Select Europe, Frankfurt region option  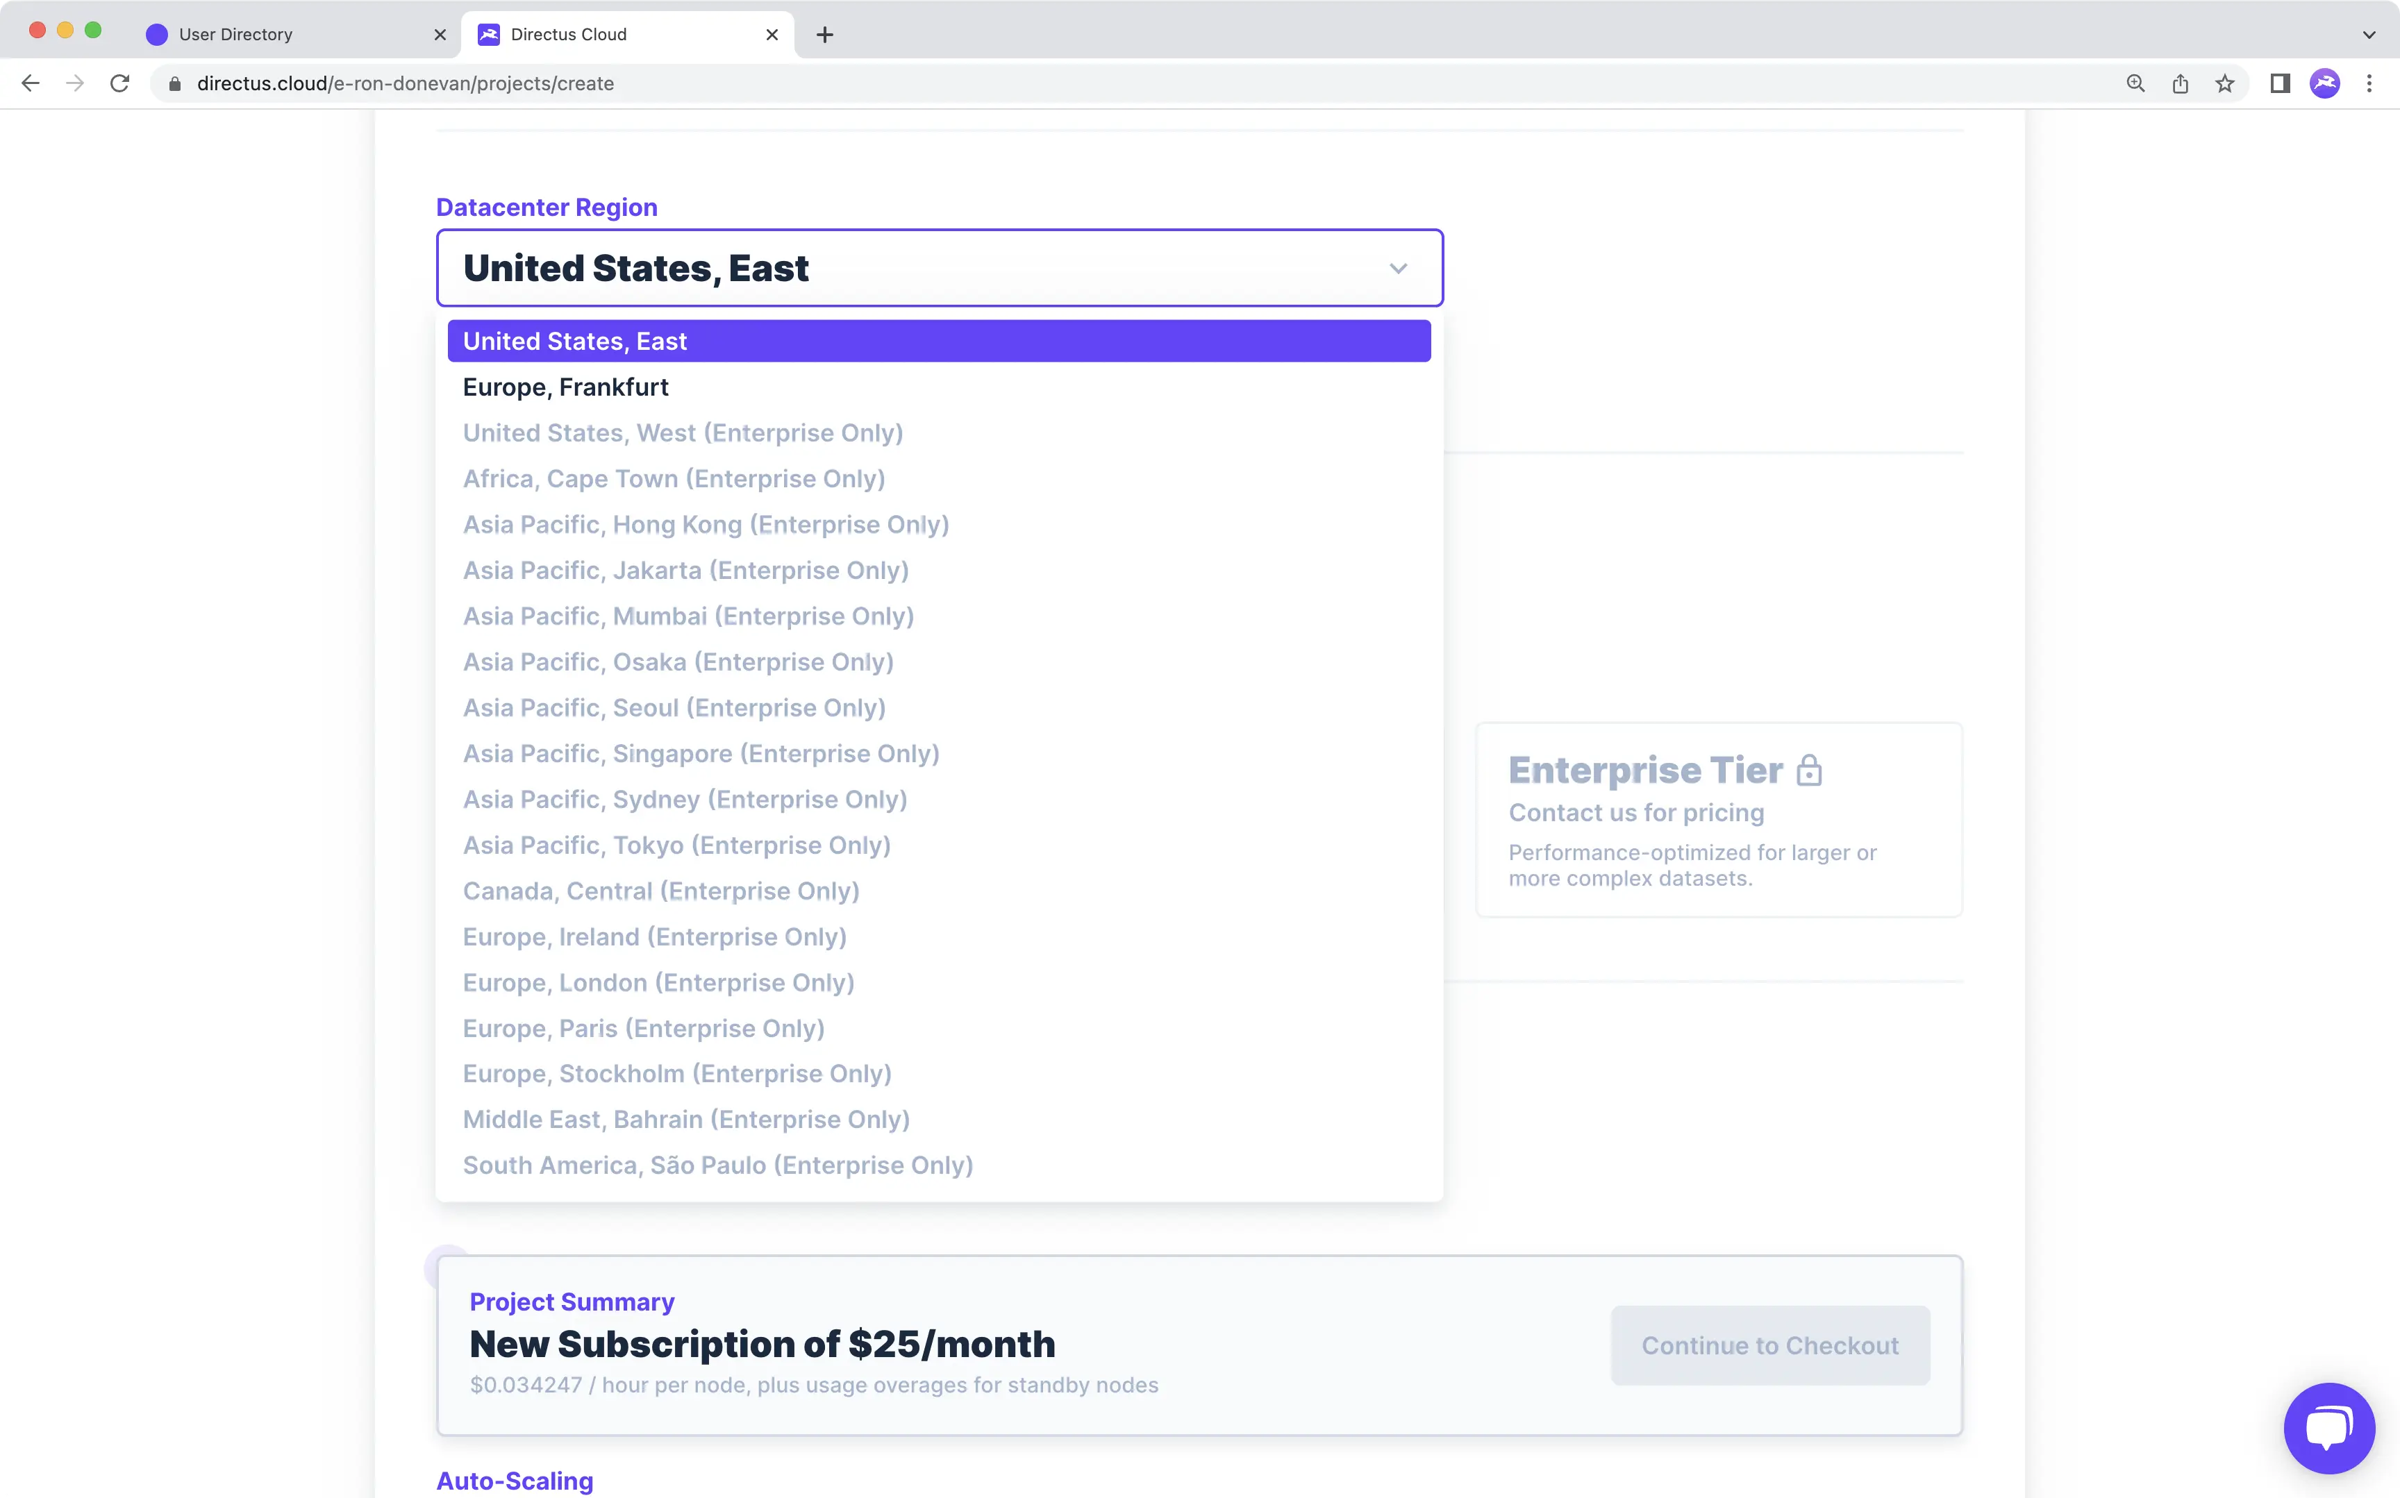coord(566,387)
